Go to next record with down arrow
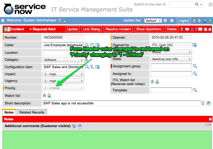213x149 pixels. tap(196, 29)
